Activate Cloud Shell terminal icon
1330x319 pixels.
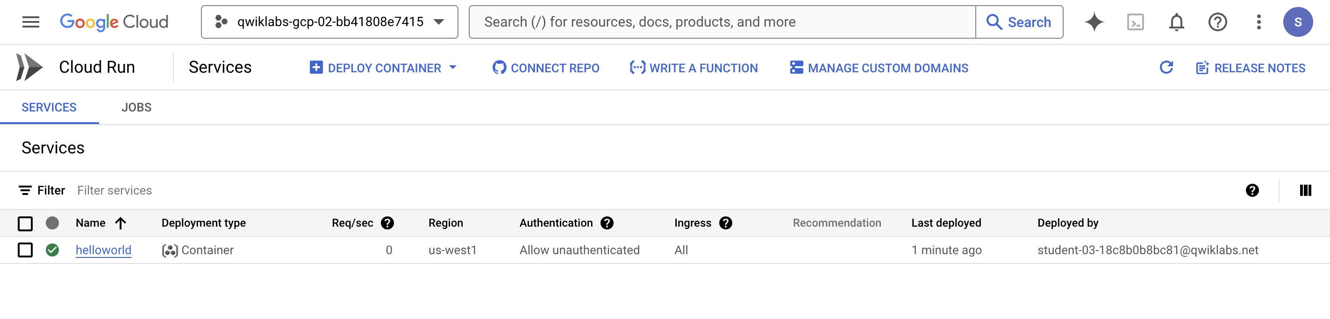[x=1135, y=22]
